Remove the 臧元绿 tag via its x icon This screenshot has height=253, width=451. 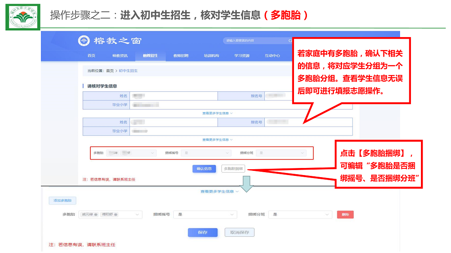click(x=96, y=215)
